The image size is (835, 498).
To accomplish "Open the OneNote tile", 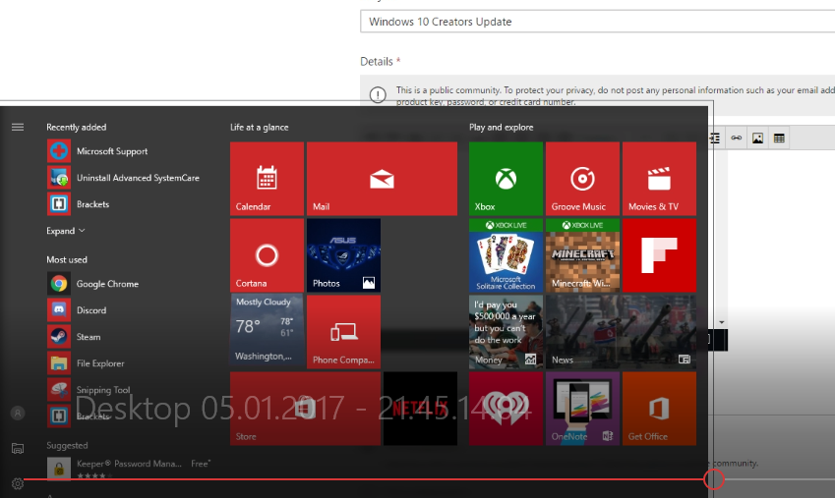I will coord(582,409).
